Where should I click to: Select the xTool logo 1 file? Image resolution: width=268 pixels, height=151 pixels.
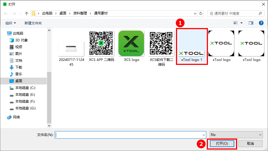pos(192,46)
